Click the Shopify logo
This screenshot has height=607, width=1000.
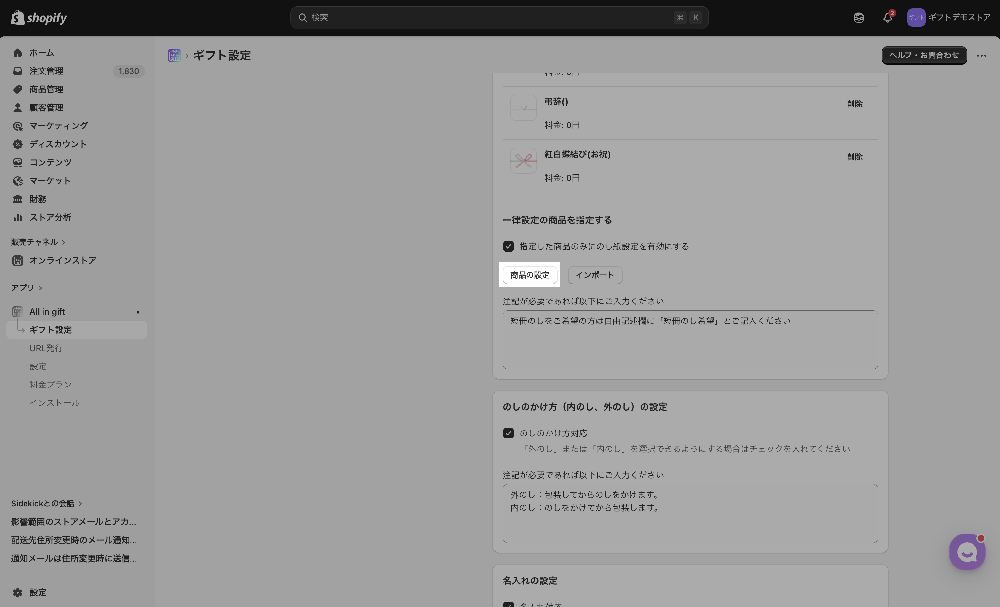point(39,17)
